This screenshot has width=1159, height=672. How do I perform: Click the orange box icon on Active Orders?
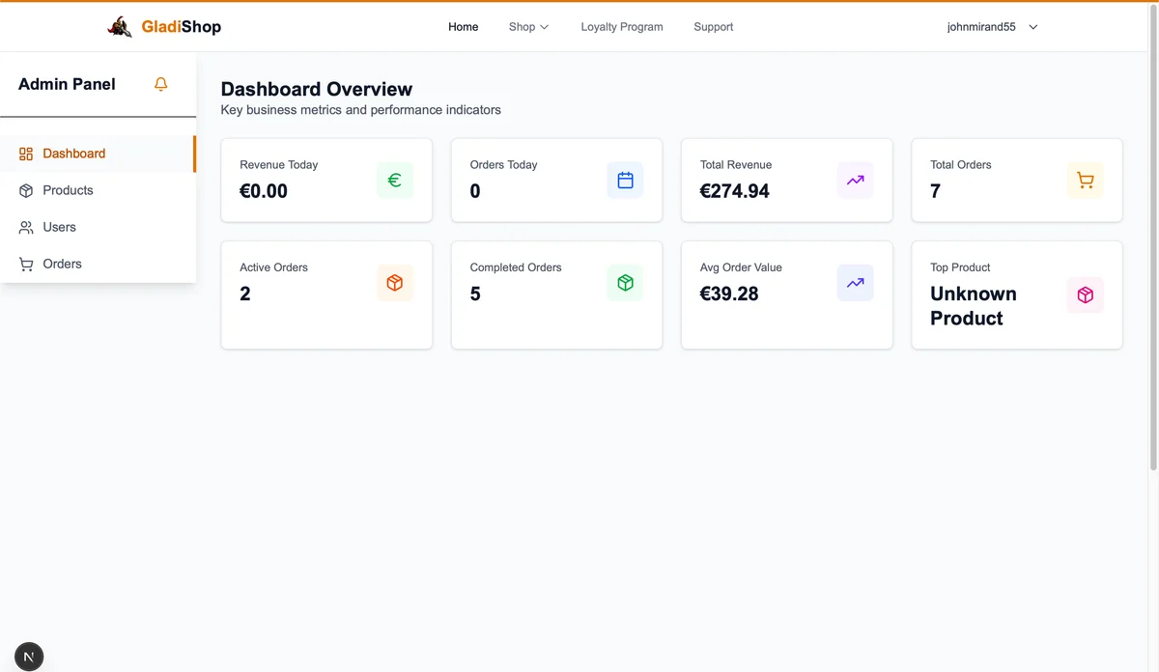(394, 283)
